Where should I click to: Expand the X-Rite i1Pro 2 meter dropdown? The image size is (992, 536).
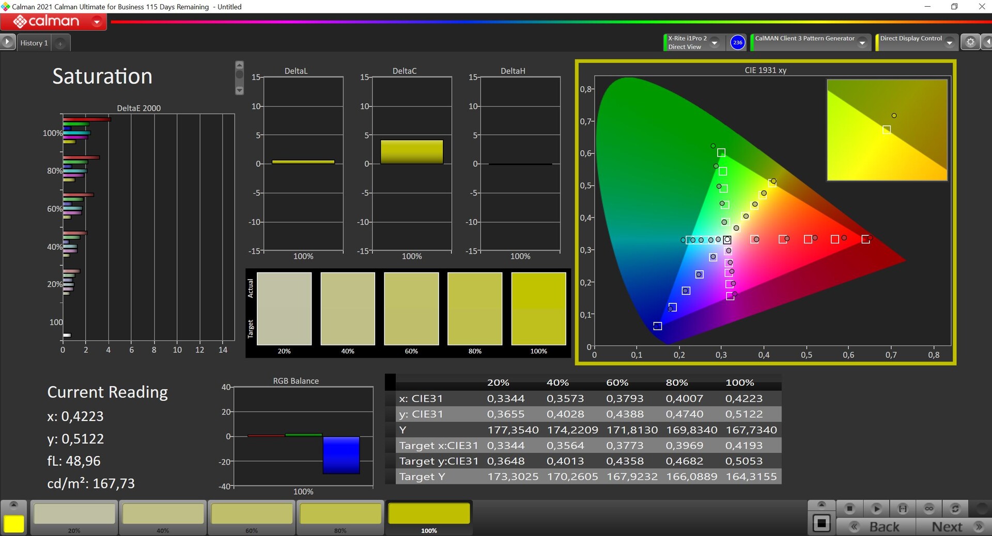715,43
